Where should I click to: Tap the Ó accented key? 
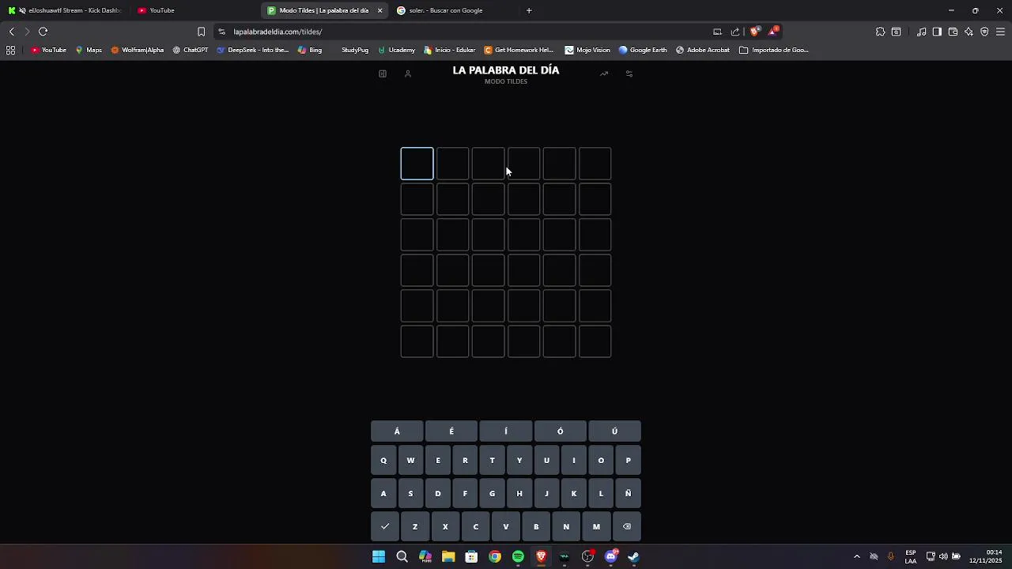[x=561, y=431]
